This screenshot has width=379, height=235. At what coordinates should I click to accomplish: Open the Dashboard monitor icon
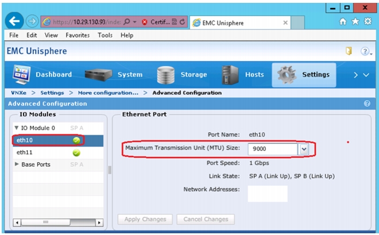[21, 75]
